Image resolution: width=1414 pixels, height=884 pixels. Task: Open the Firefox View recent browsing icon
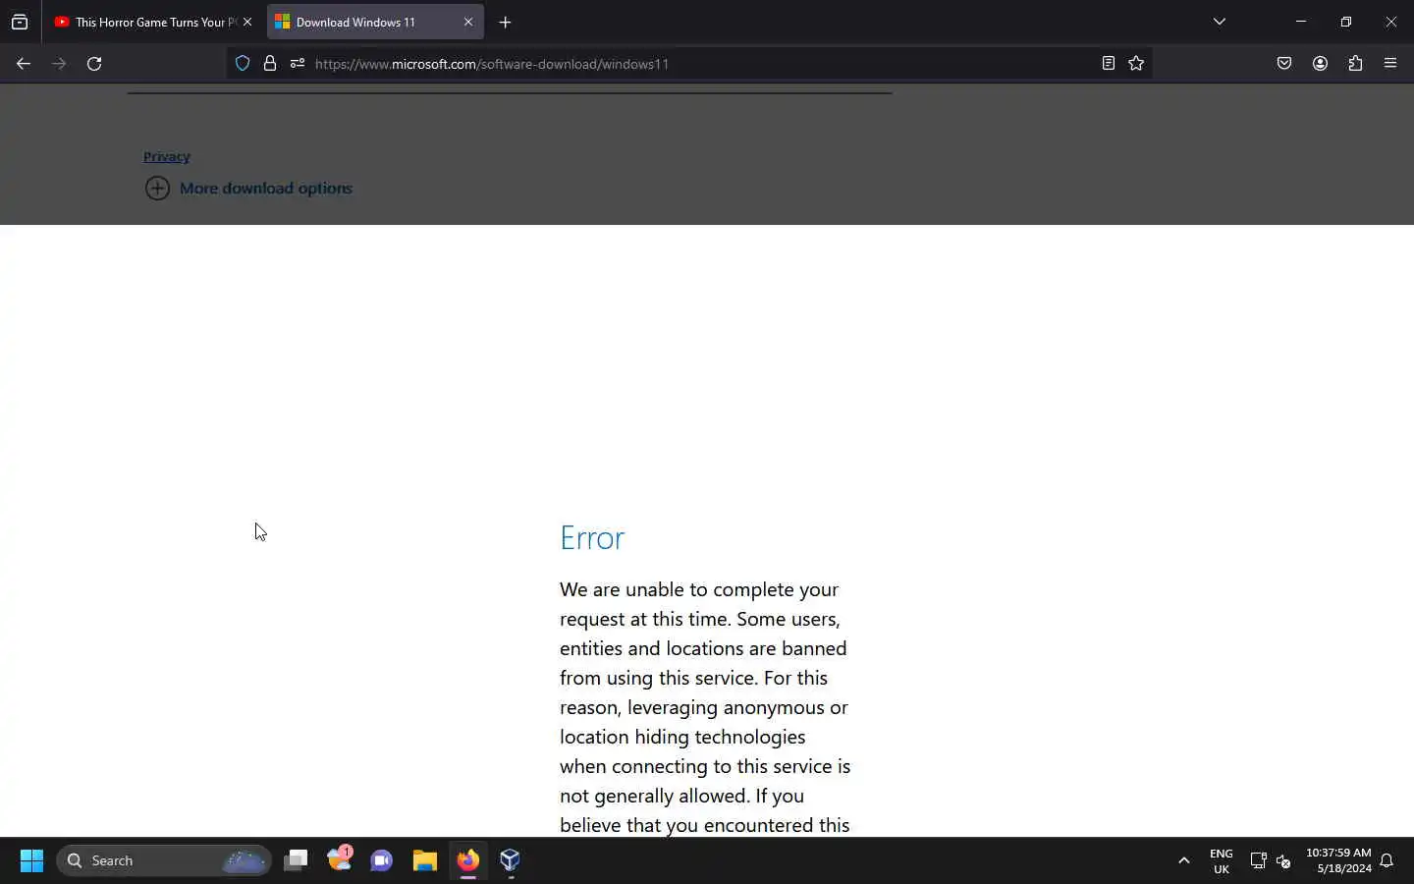point(20,22)
